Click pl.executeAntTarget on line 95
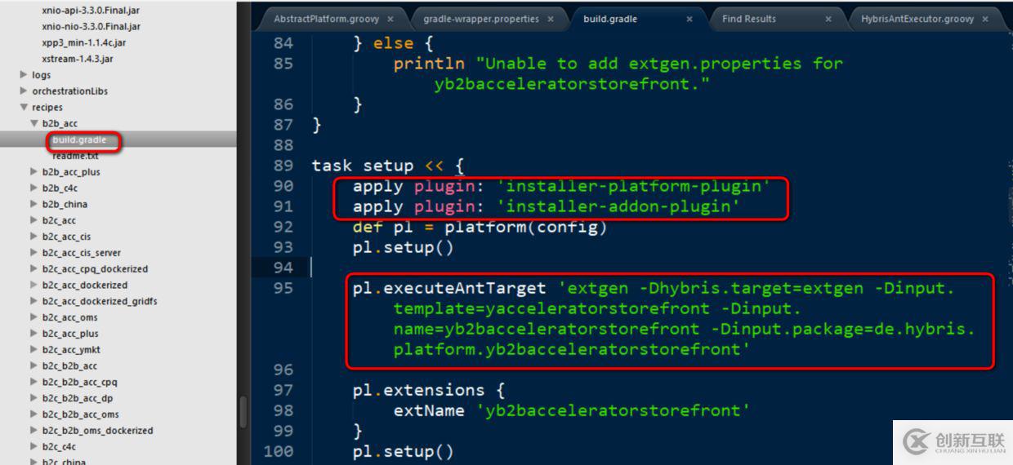Viewport: 1013px width, 465px height. click(x=449, y=288)
